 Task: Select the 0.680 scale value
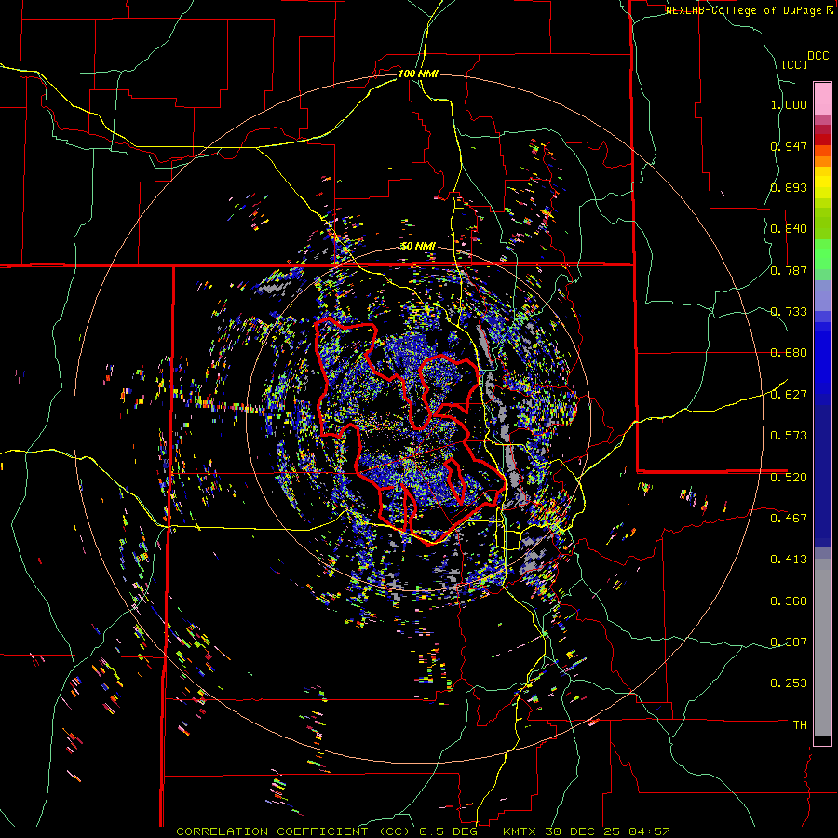(x=789, y=353)
